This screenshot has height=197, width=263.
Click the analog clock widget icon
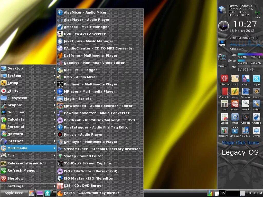pyautogui.click(x=223, y=26)
